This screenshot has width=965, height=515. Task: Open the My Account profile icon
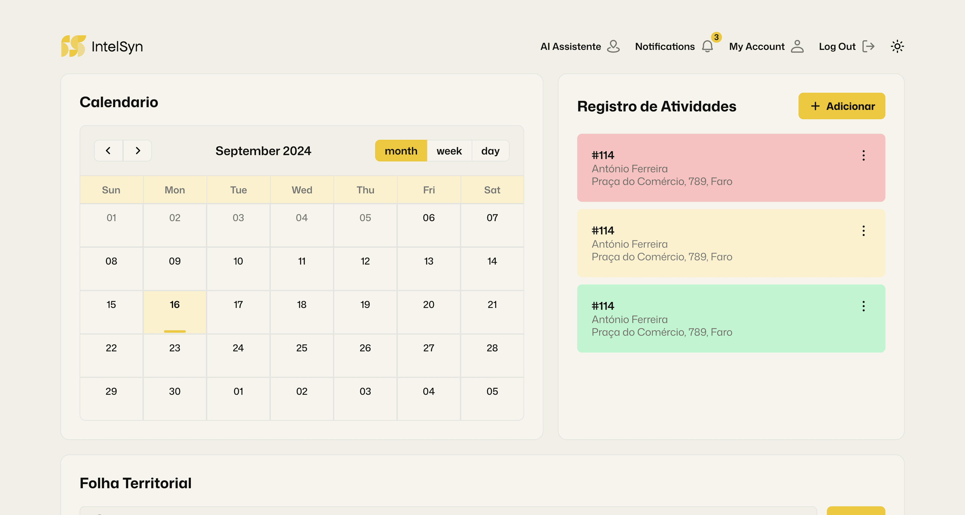coord(797,46)
